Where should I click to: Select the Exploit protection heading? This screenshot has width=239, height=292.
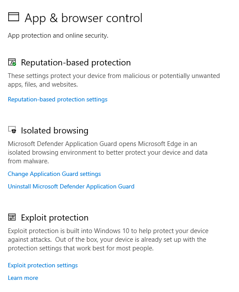(55, 217)
